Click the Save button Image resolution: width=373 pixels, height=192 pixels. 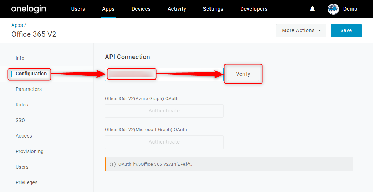point(346,30)
